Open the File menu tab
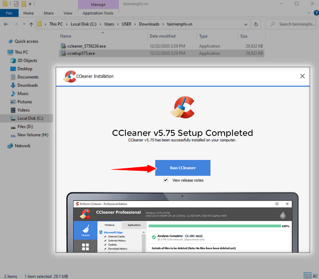 point(9,13)
